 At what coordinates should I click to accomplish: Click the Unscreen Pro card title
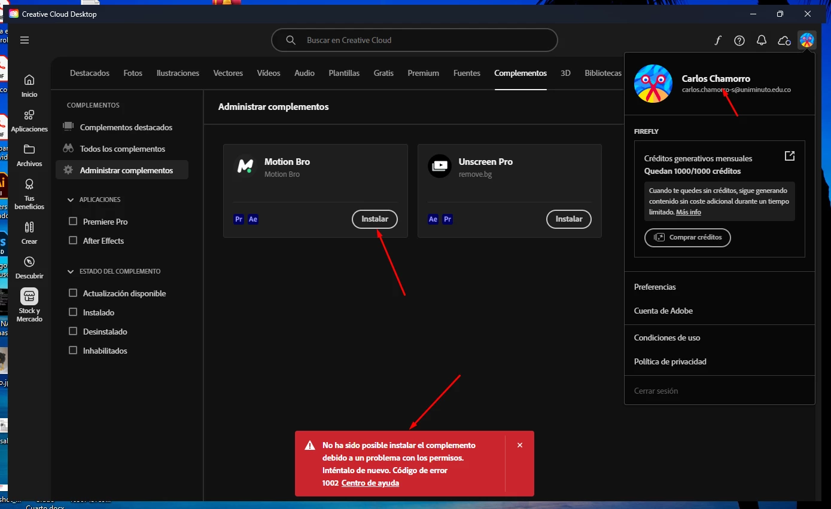(x=486, y=162)
